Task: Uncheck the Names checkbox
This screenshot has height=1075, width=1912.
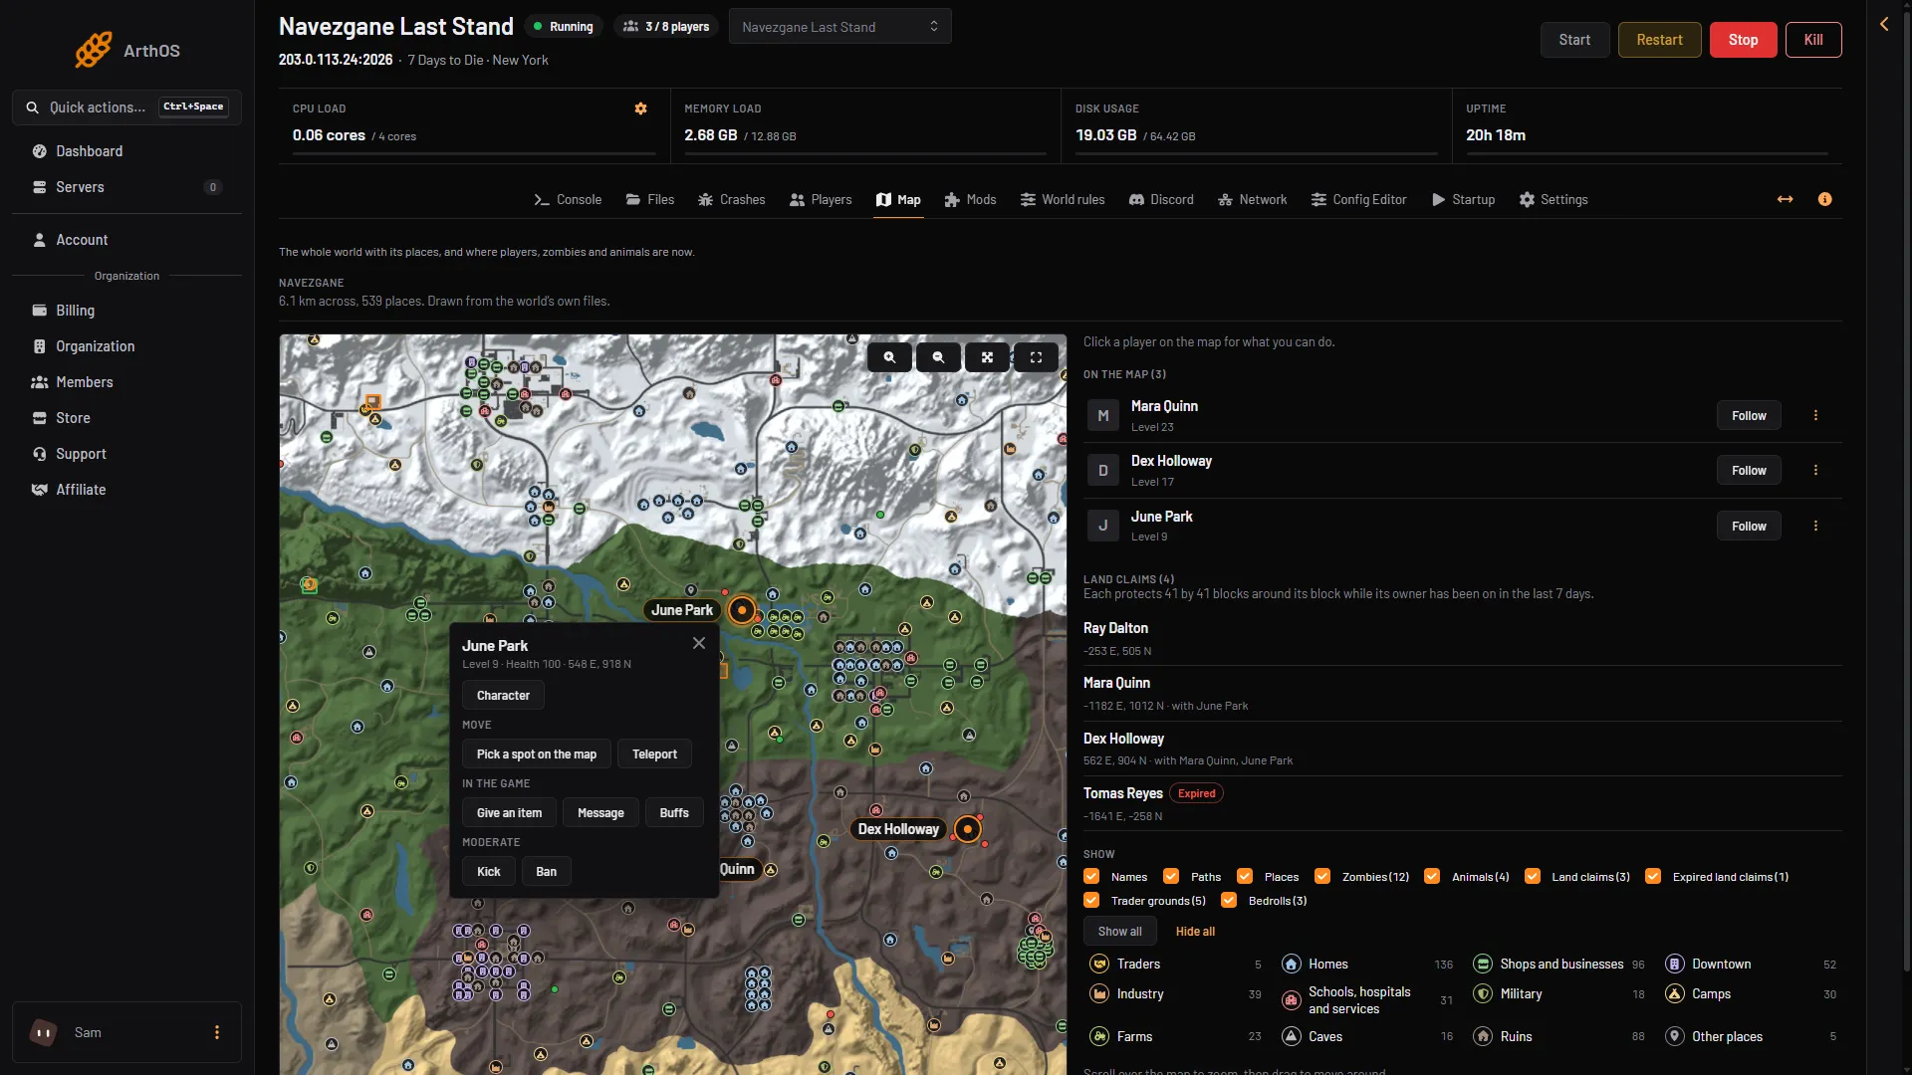Action: click(1091, 876)
